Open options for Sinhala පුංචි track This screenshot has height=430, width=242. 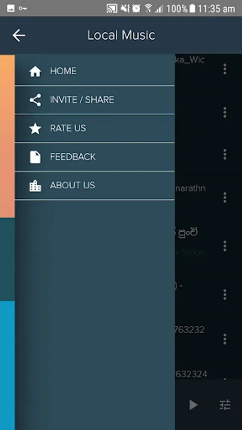click(225, 246)
